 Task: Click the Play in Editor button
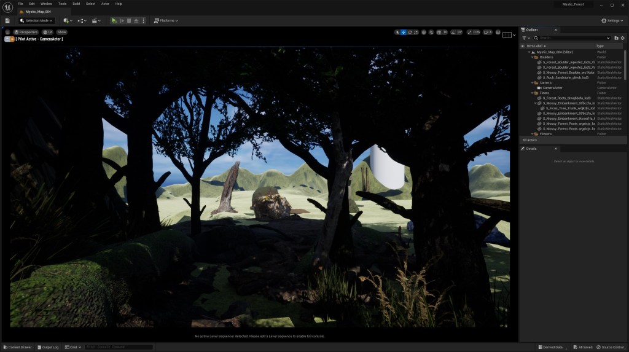(114, 20)
